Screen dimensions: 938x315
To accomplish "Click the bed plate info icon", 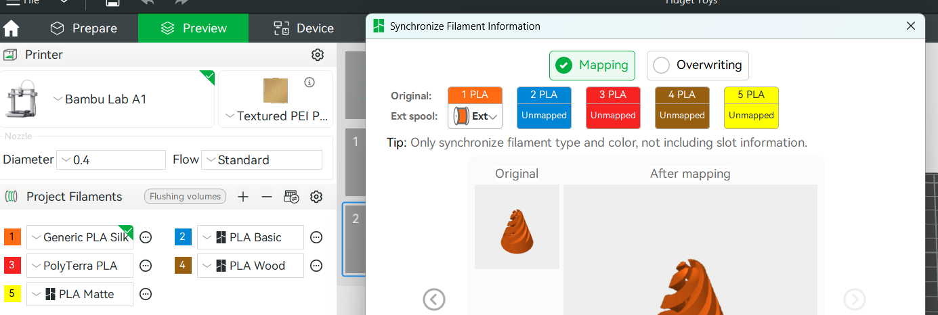I will (x=310, y=82).
